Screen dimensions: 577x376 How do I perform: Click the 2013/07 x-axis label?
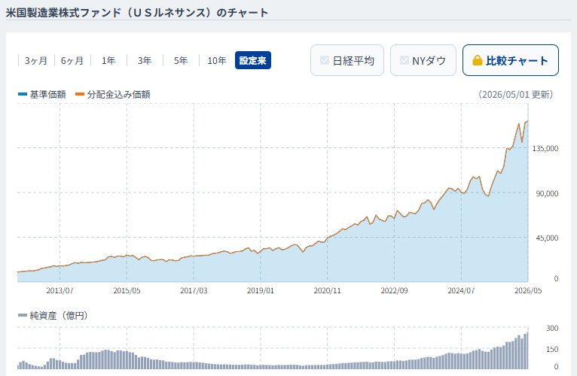(60, 290)
